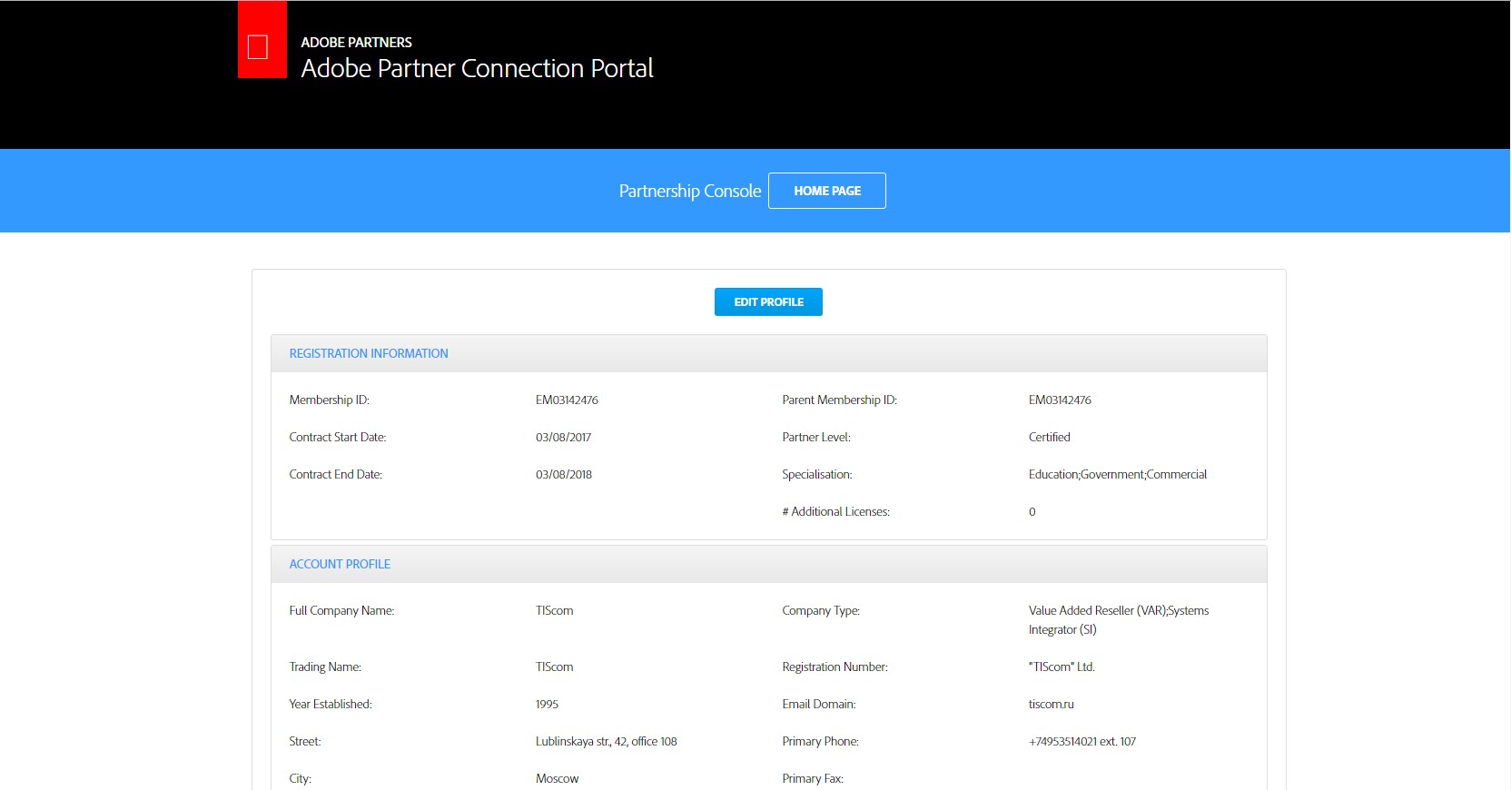
Task: Click the Membership ID value EM03142476
Action: (x=567, y=400)
